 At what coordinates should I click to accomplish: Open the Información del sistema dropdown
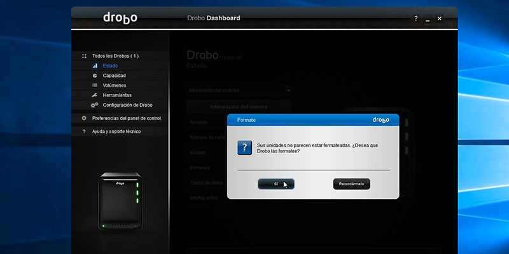coord(239,90)
